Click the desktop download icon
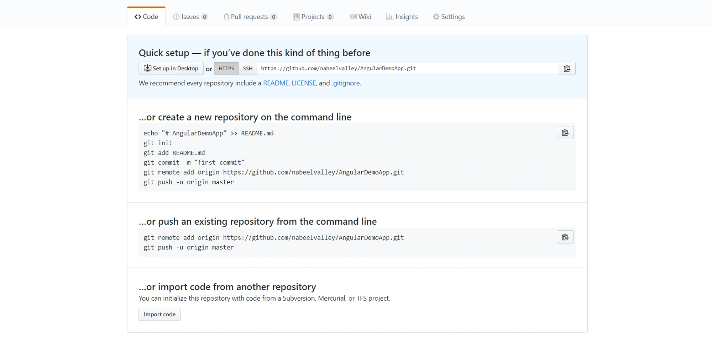712x338 pixels. click(x=147, y=68)
